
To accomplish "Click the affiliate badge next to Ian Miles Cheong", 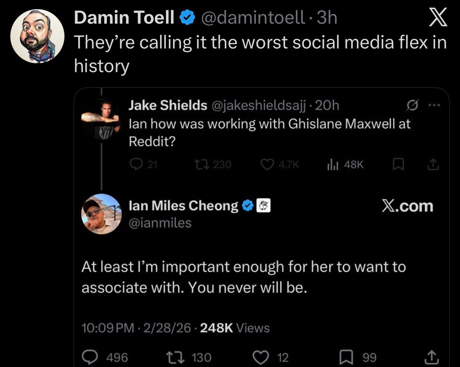I will pyautogui.click(x=264, y=206).
